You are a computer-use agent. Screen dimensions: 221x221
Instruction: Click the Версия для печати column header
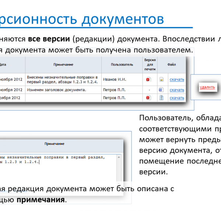[x=150, y=64]
